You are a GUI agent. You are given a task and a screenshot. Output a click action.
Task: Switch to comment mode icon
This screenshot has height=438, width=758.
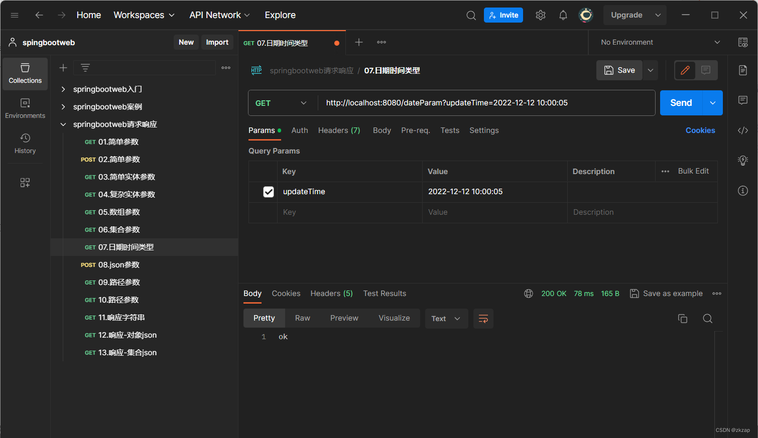pos(706,70)
